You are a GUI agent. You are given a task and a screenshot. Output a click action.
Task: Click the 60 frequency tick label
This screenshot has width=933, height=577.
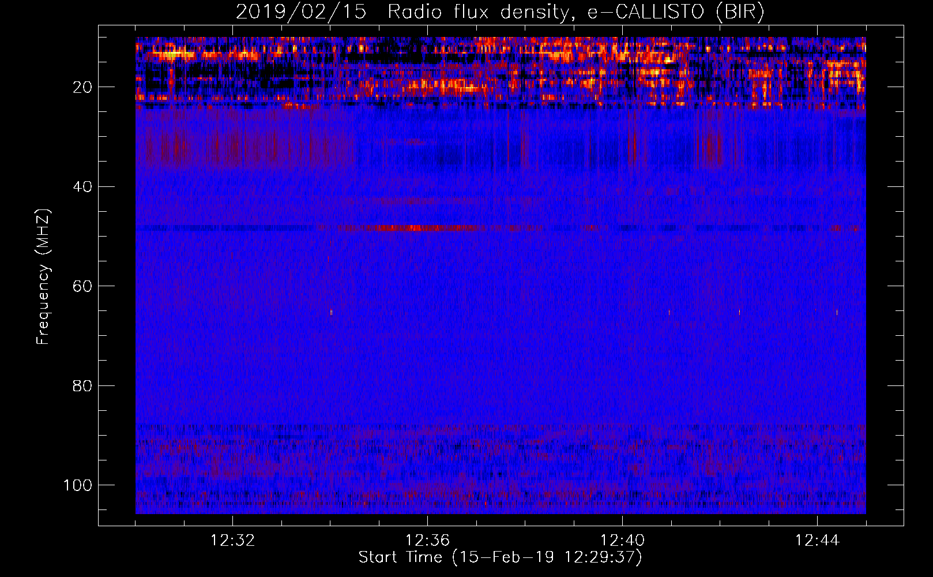pyautogui.click(x=83, y=286)
